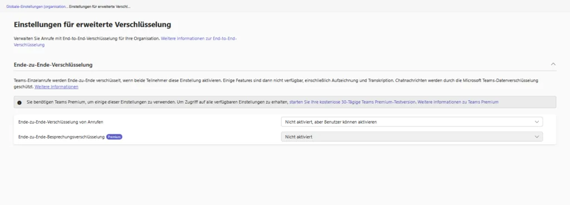Start the free 30-day Teams Premium trial link
The width and height of the screenshot is (570, 205).
pos(352,102)
